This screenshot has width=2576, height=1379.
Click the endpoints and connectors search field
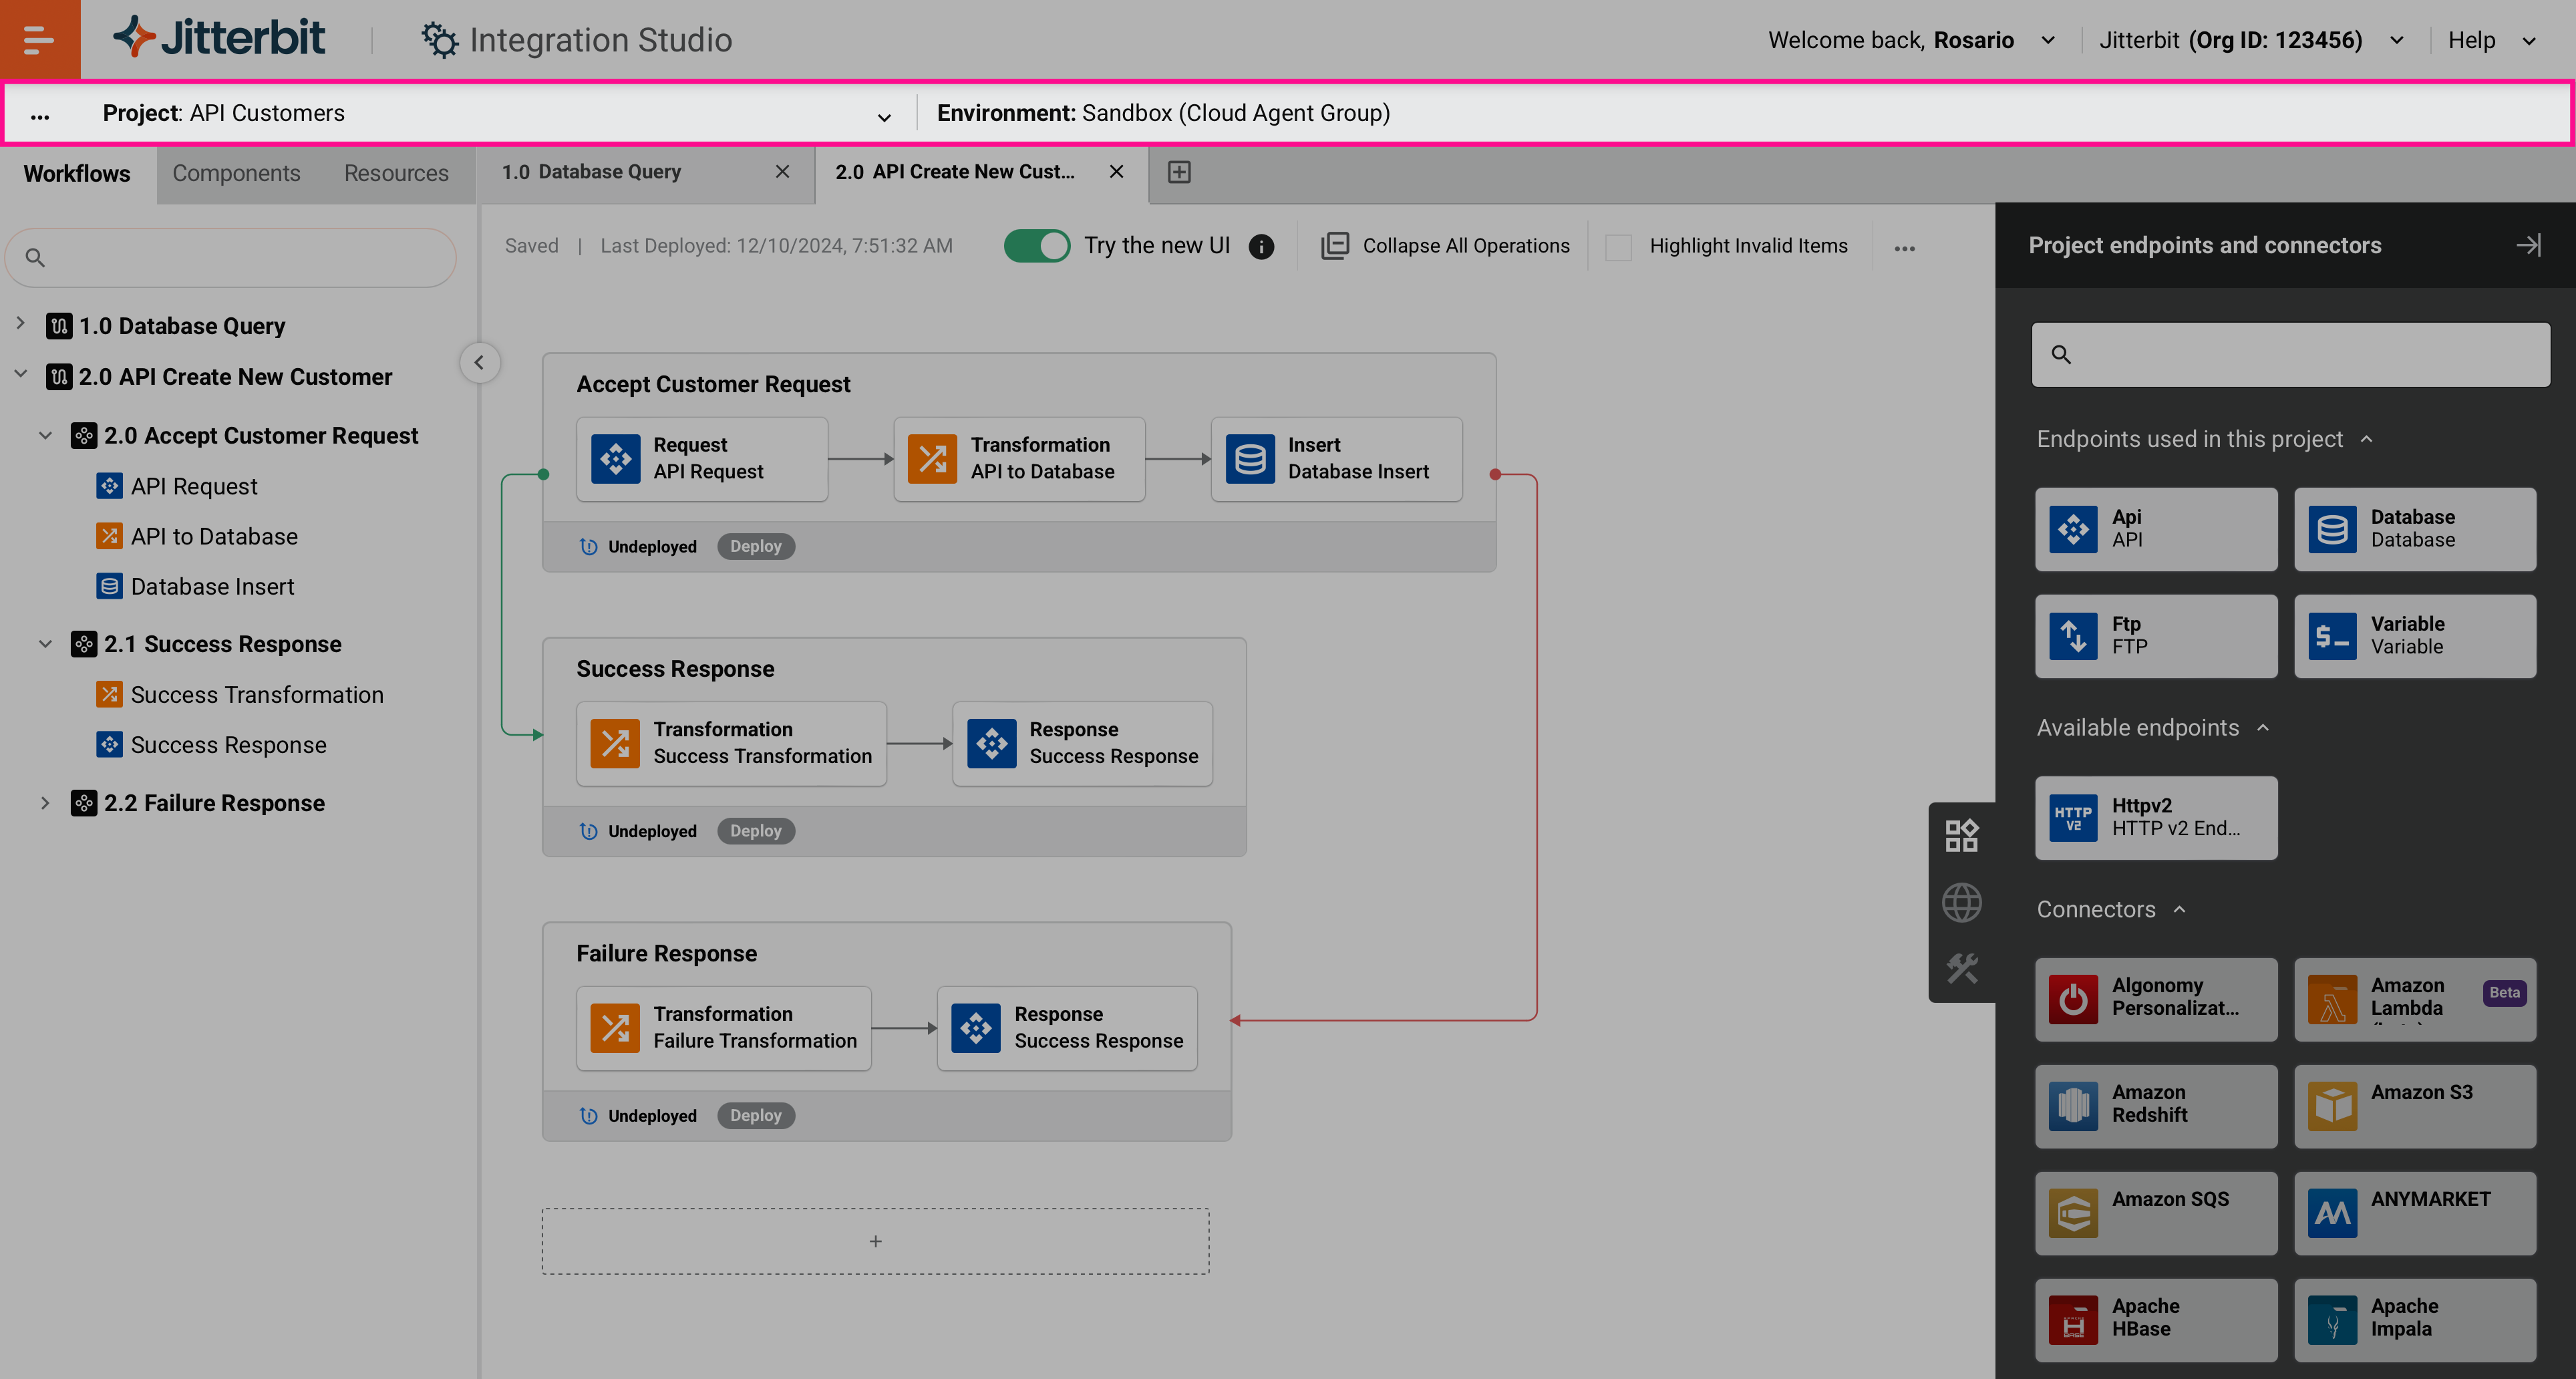2290,355
